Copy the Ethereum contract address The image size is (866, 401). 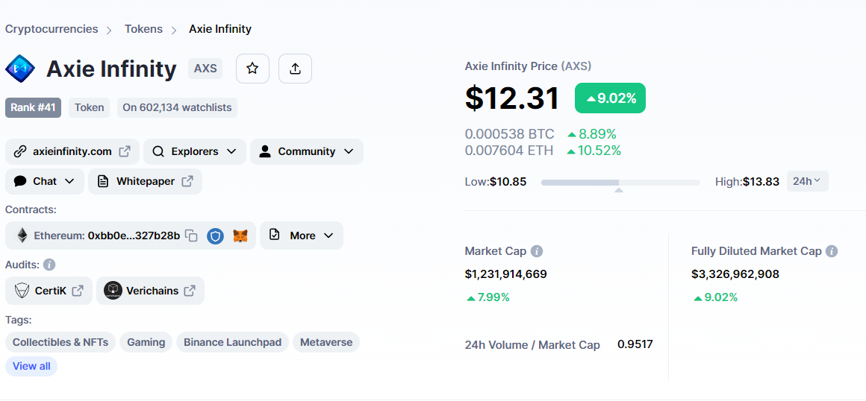coord(191,236)
